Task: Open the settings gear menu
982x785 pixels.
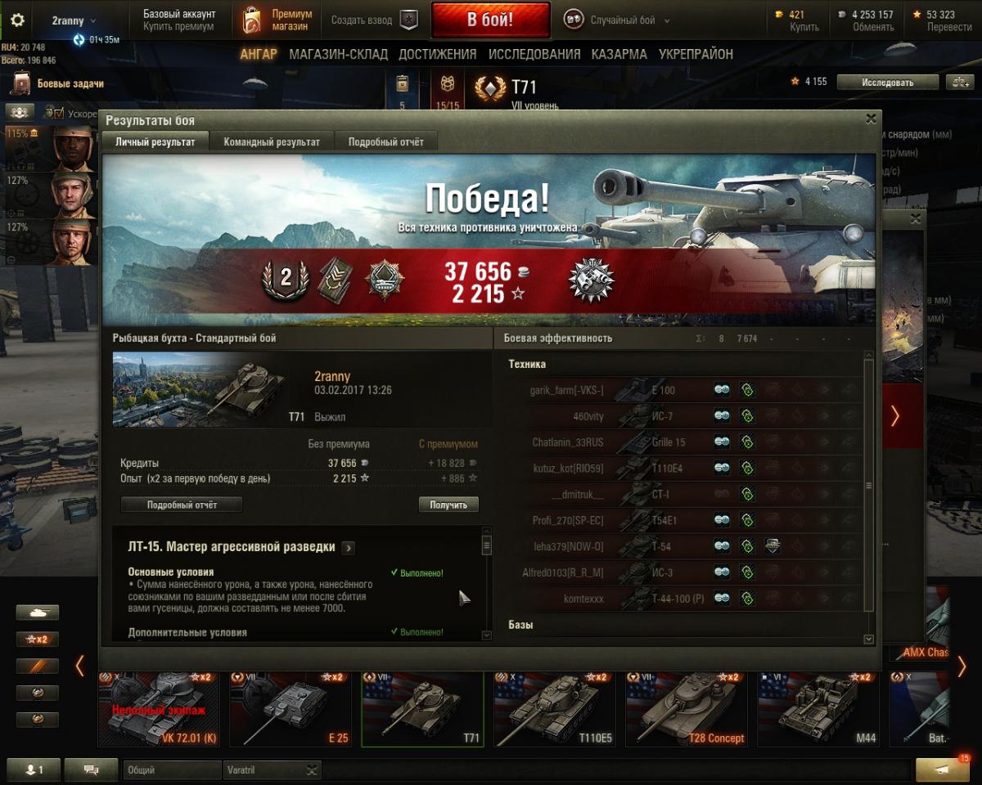Action: point(17,20)
